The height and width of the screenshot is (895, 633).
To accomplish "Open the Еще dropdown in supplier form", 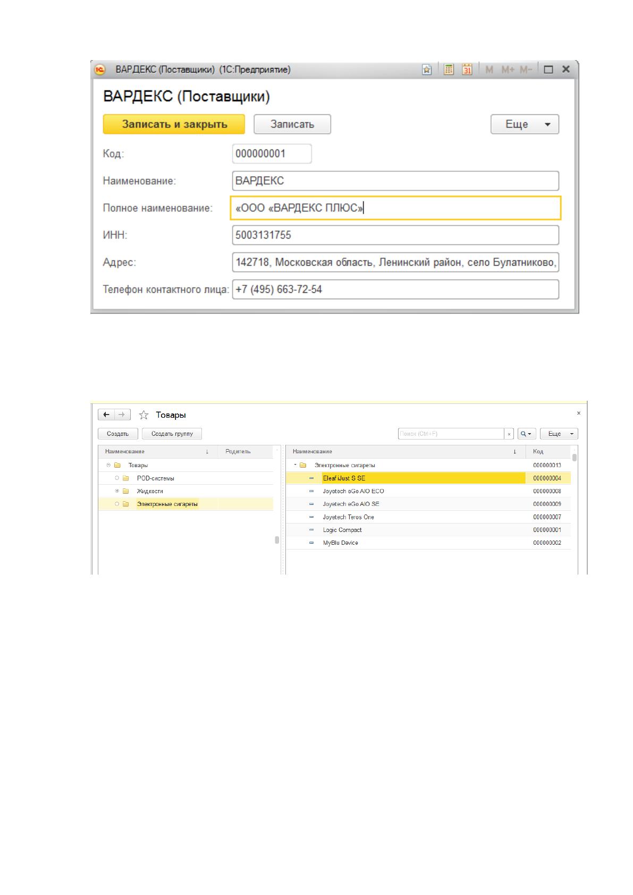I will point(525,124).
